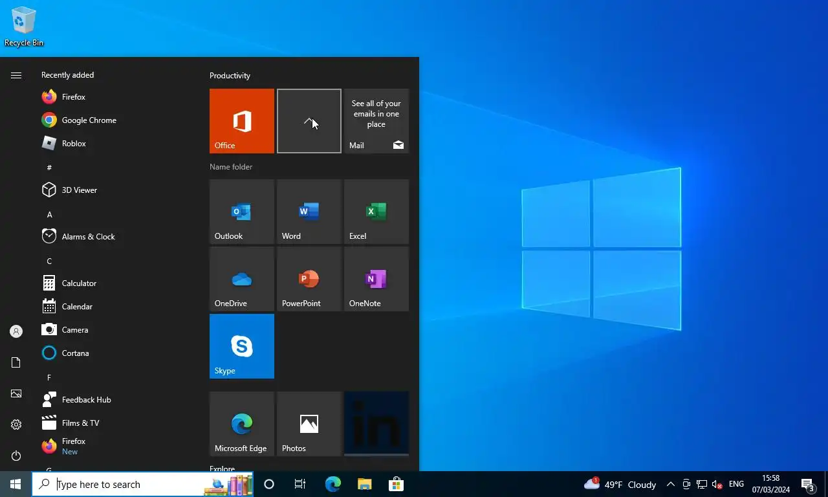The height and width of the screenshot is (497, 828).
Task: Jump to letter section F
Action: tap(49, 377)
